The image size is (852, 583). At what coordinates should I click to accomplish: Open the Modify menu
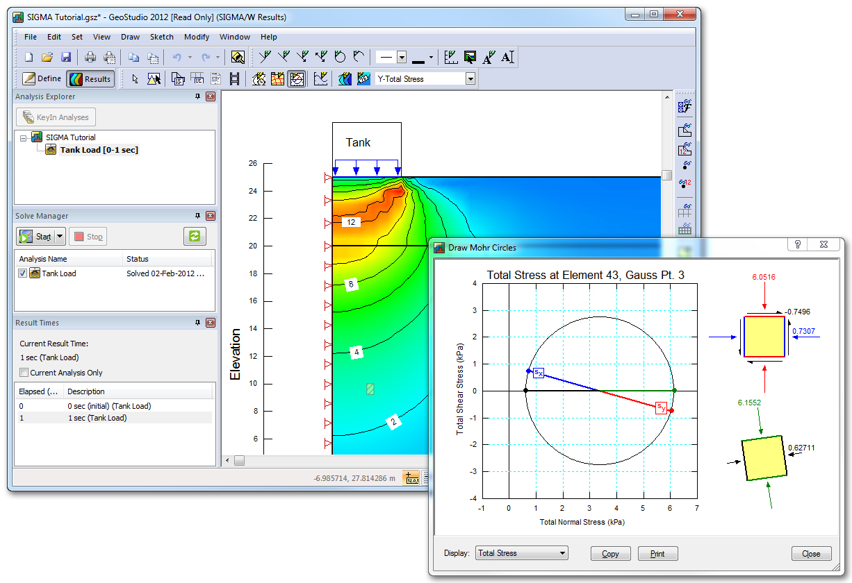tap(197, 37)
